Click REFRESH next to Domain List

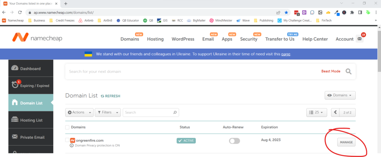click(111, 96)
